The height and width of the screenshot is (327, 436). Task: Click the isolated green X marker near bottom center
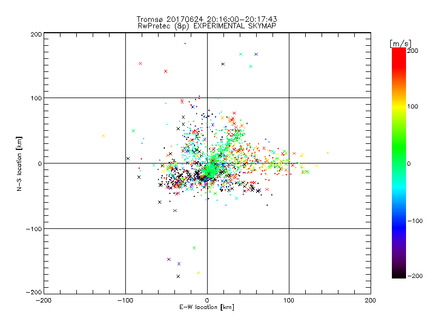pyautogui.click(x=194, y=248)
